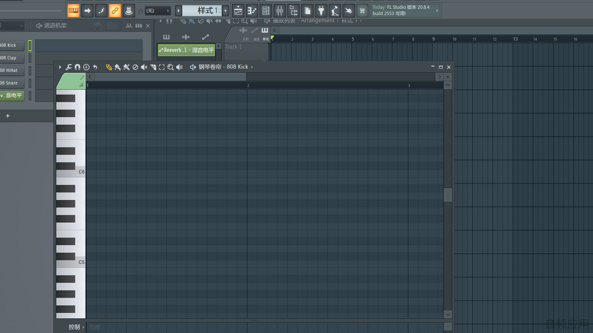This screenshot has height=333, width=593.
Task: Open piano roll wrench tools menu
Action: tap(69, 67)
